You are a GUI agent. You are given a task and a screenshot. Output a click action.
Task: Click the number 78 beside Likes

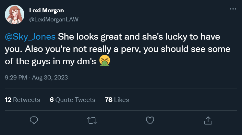tap(109, 100)
